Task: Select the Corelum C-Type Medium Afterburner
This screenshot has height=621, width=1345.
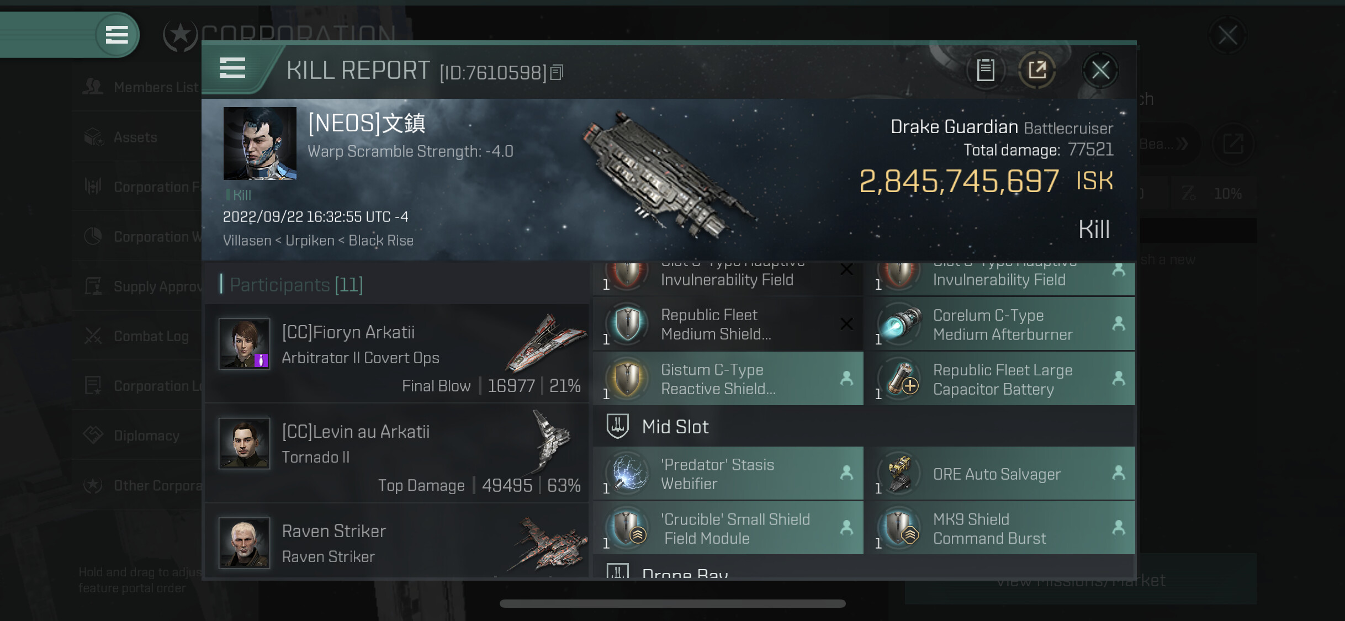Action: point(1003,324)
